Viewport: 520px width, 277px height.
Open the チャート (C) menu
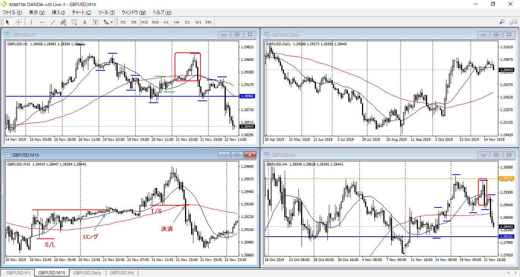pos(81,13)
